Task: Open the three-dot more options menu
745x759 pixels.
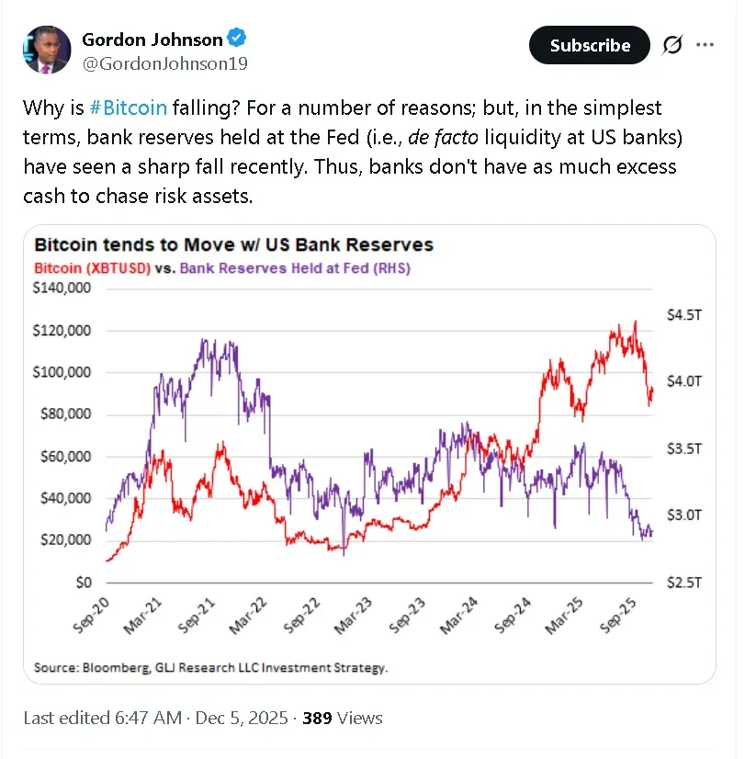Action: point(705,45)
